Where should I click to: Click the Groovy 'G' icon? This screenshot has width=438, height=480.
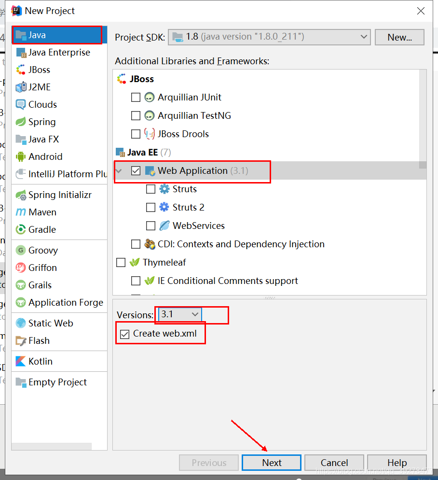click(x=21, y=251)
